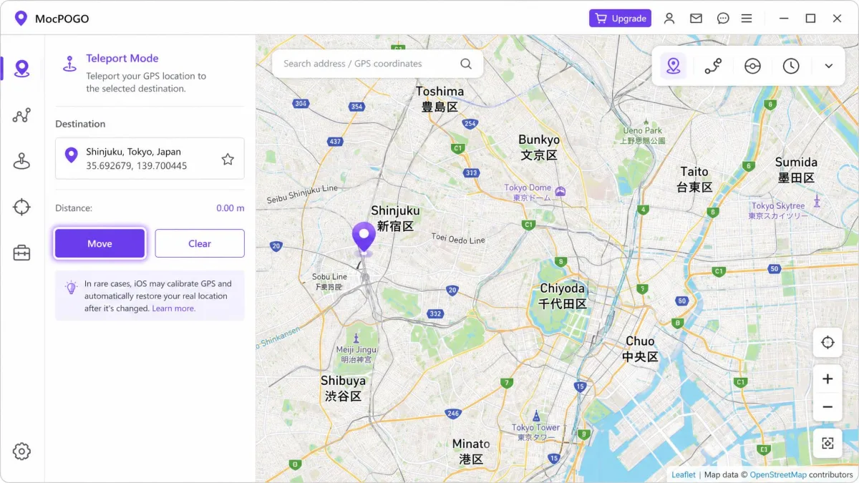Image resolution: width=859 pixels, height=483 pixels.
Task: Click the Bunkyo district label
Action: [x=539, y=147]
